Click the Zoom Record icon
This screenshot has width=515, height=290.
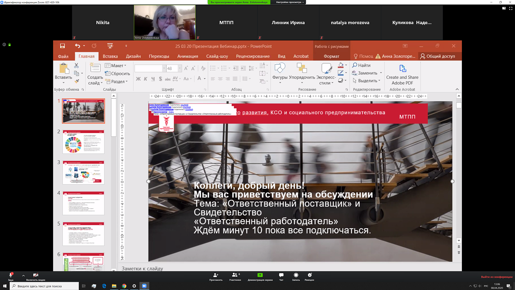click(x=296, y=275)
